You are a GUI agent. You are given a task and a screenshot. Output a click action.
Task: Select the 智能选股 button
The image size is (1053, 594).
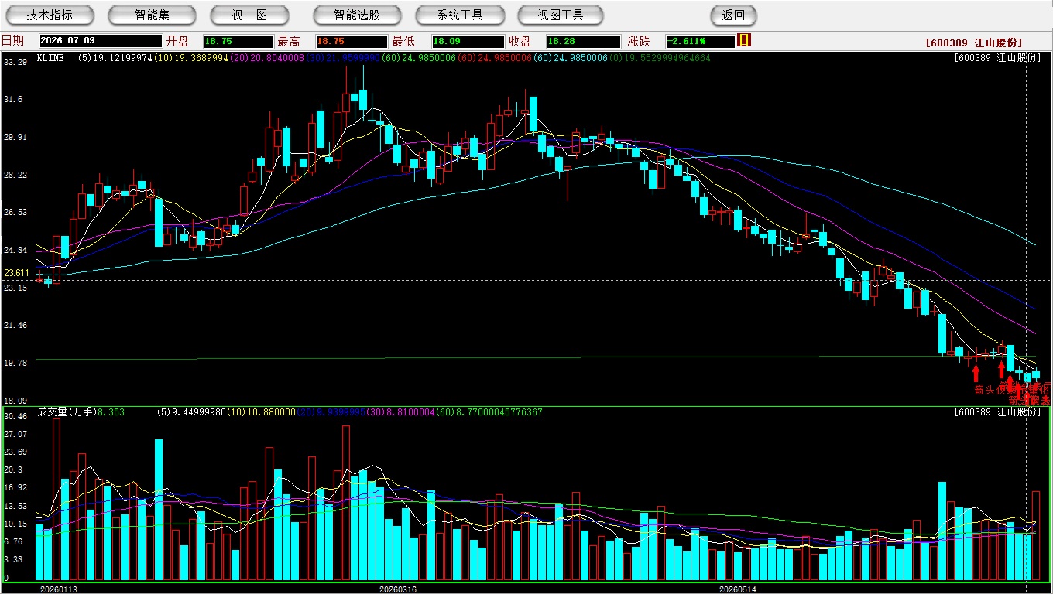tap(357, 15)
